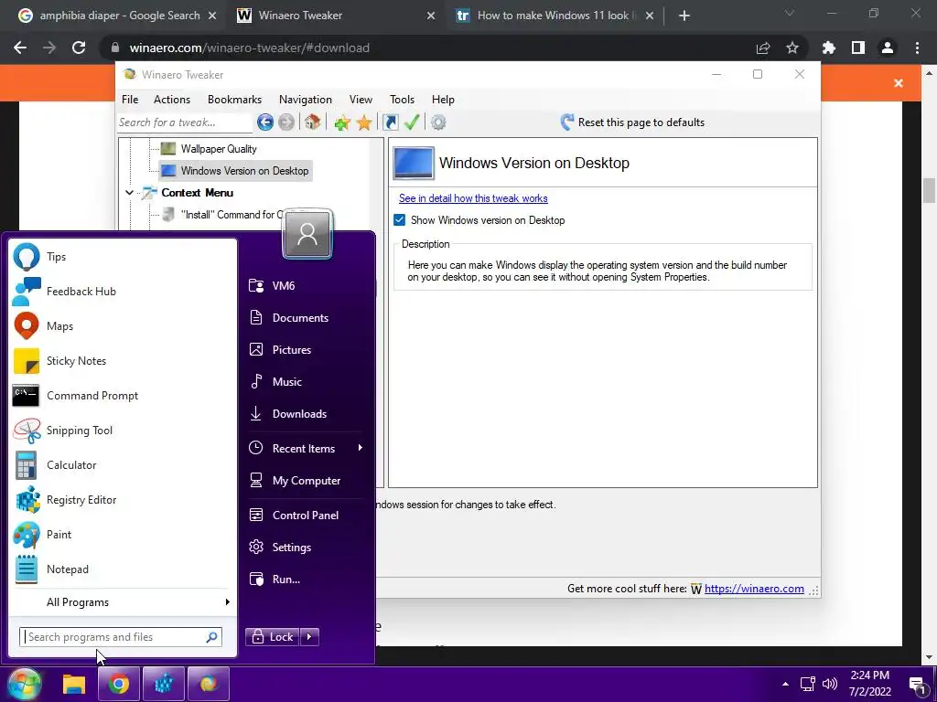Viewport: 937px width, 702px height.
Task: Click the Search for a tweak field
Action: (185, 122)
